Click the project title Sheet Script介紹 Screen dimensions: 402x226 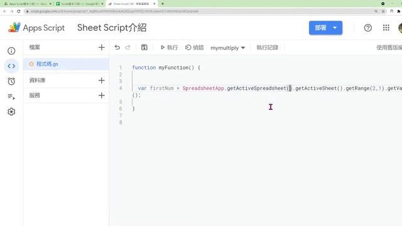point(112,28)
